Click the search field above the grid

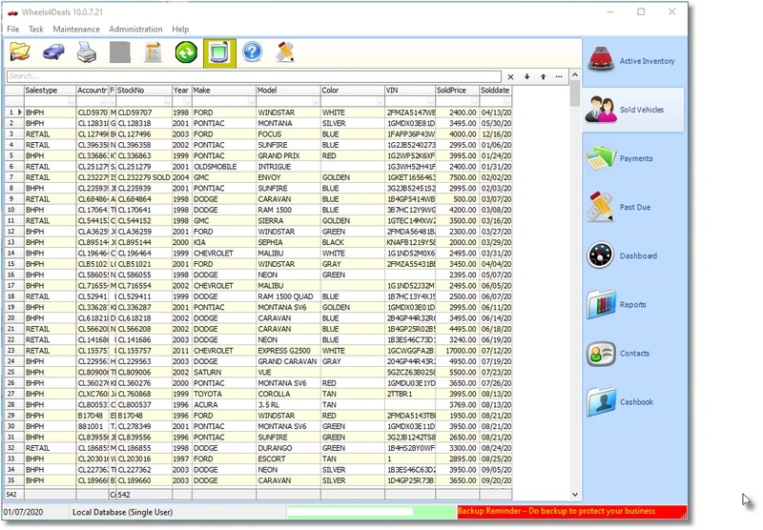253,76
